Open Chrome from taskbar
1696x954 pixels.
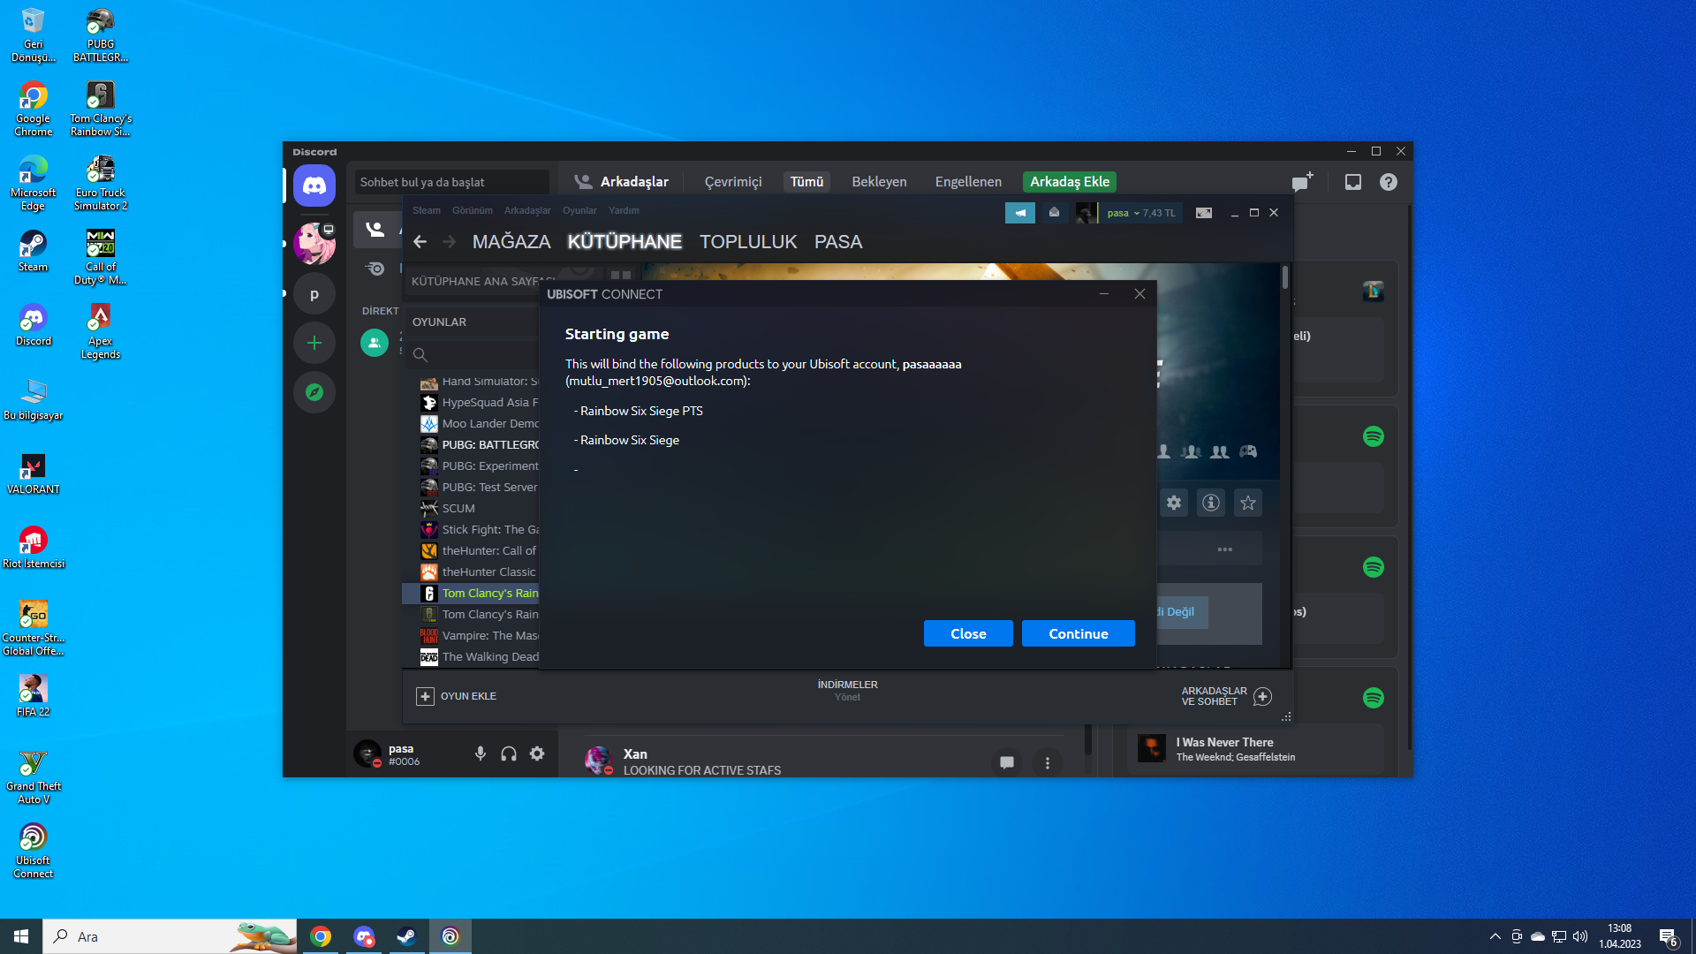tap(321, 936)
